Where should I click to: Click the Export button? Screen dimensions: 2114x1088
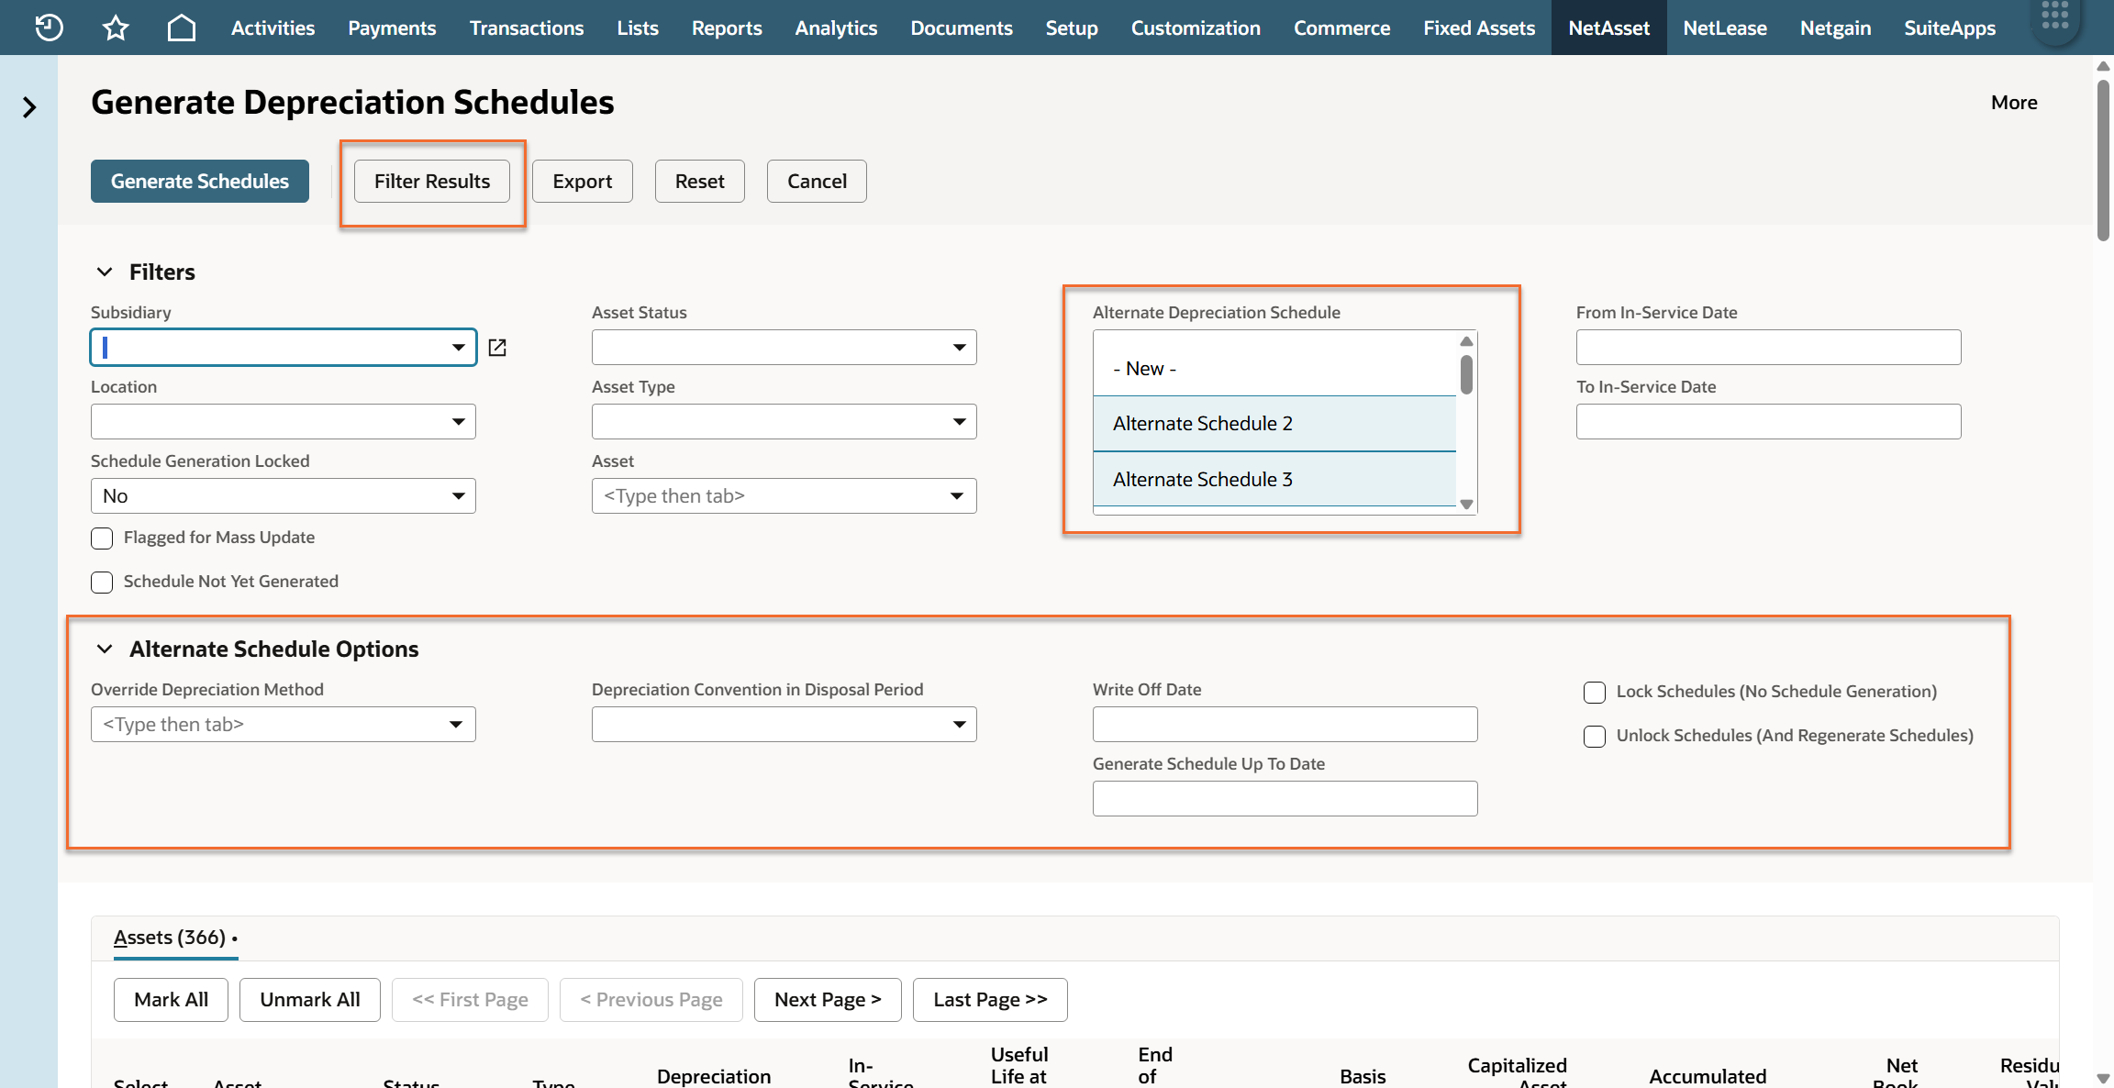(583, 182)
